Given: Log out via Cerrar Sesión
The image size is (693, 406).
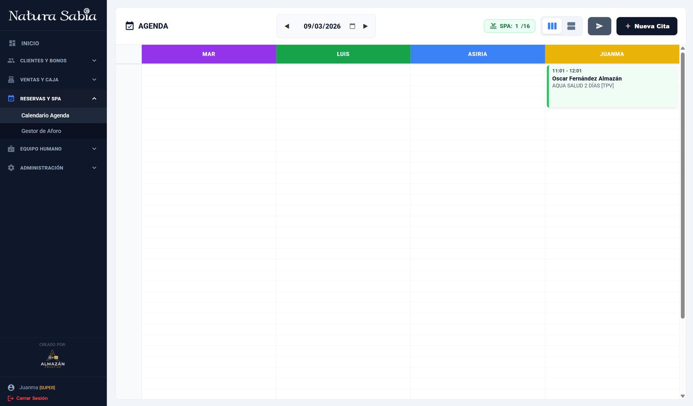Looking at the screenshot, I should [x=32, y=398].
